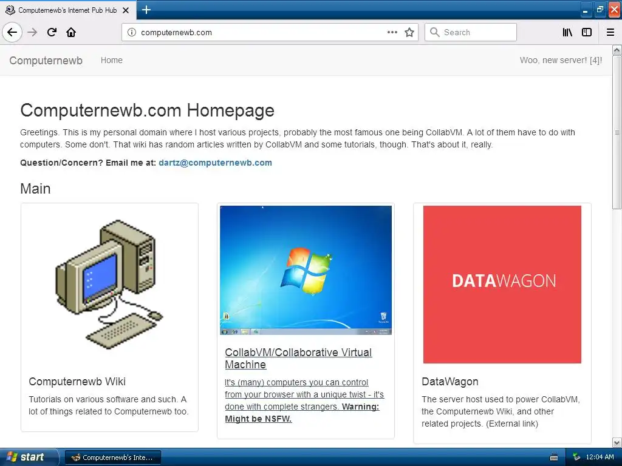Click the scrollbar down arrow
The height and width of the screenshot is (466, 622).
[617, 442]
